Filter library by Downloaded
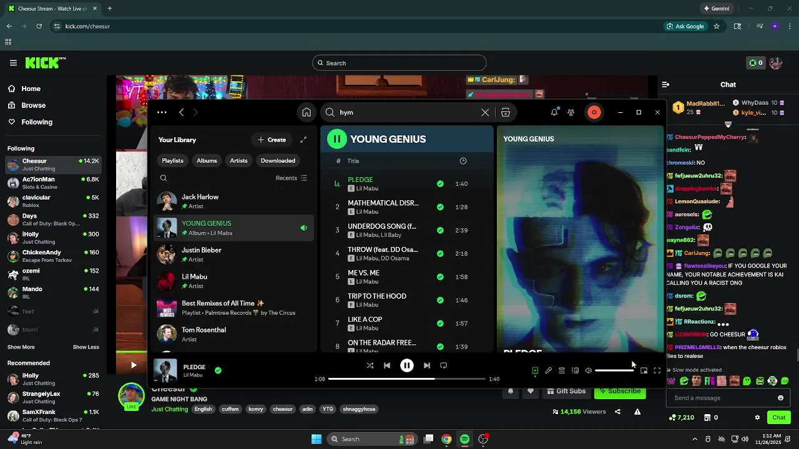799x449 pixels. point(278,160)
